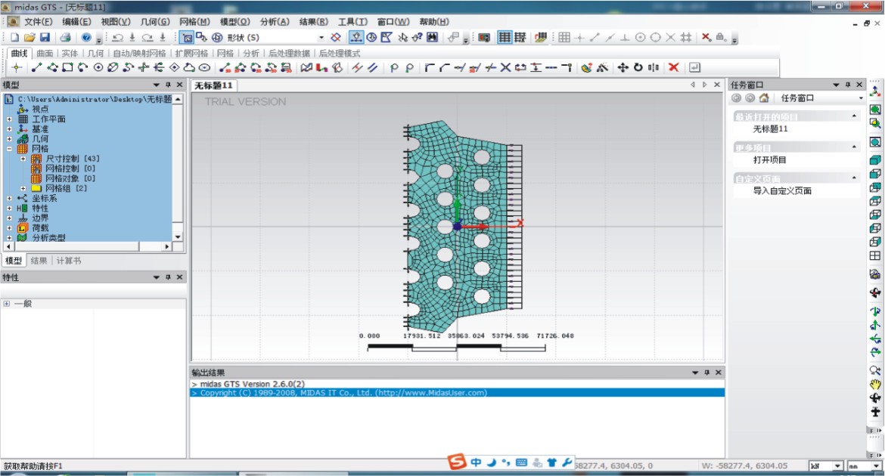Toggle the grid snap icon in snap toolbar
This screenshot has height=476, width=885.
[x=564, y=37]
